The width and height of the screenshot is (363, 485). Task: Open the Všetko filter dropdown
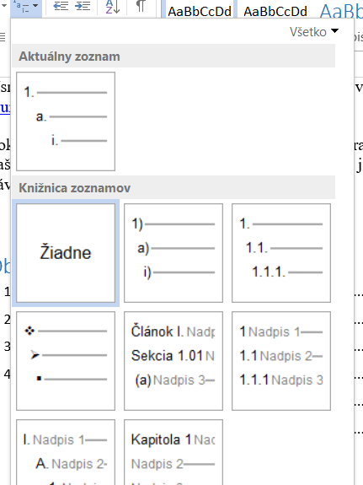[x=314, y=32]
